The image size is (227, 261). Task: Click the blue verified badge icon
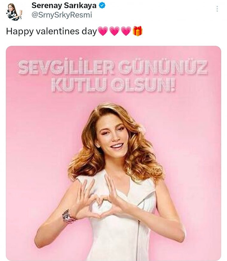[102, 6]
